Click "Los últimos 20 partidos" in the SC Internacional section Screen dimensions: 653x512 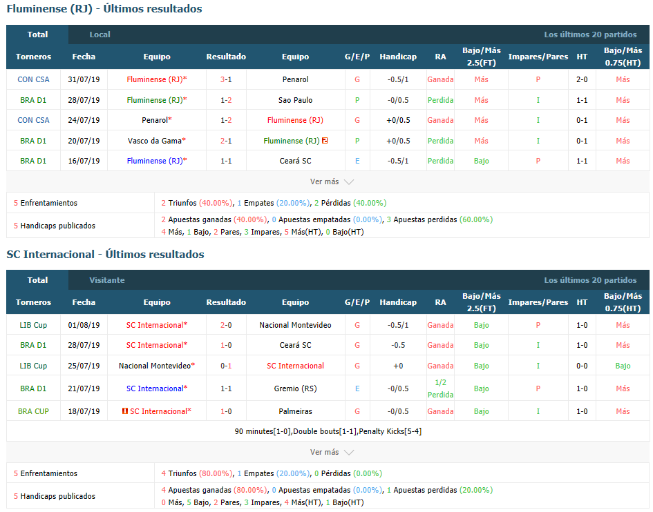[590, 280]
